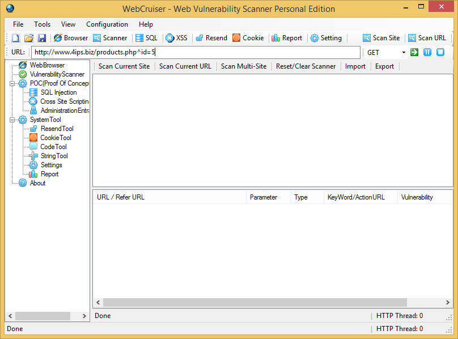
Task: Click results table right scroll arrow
Action: 447,303
